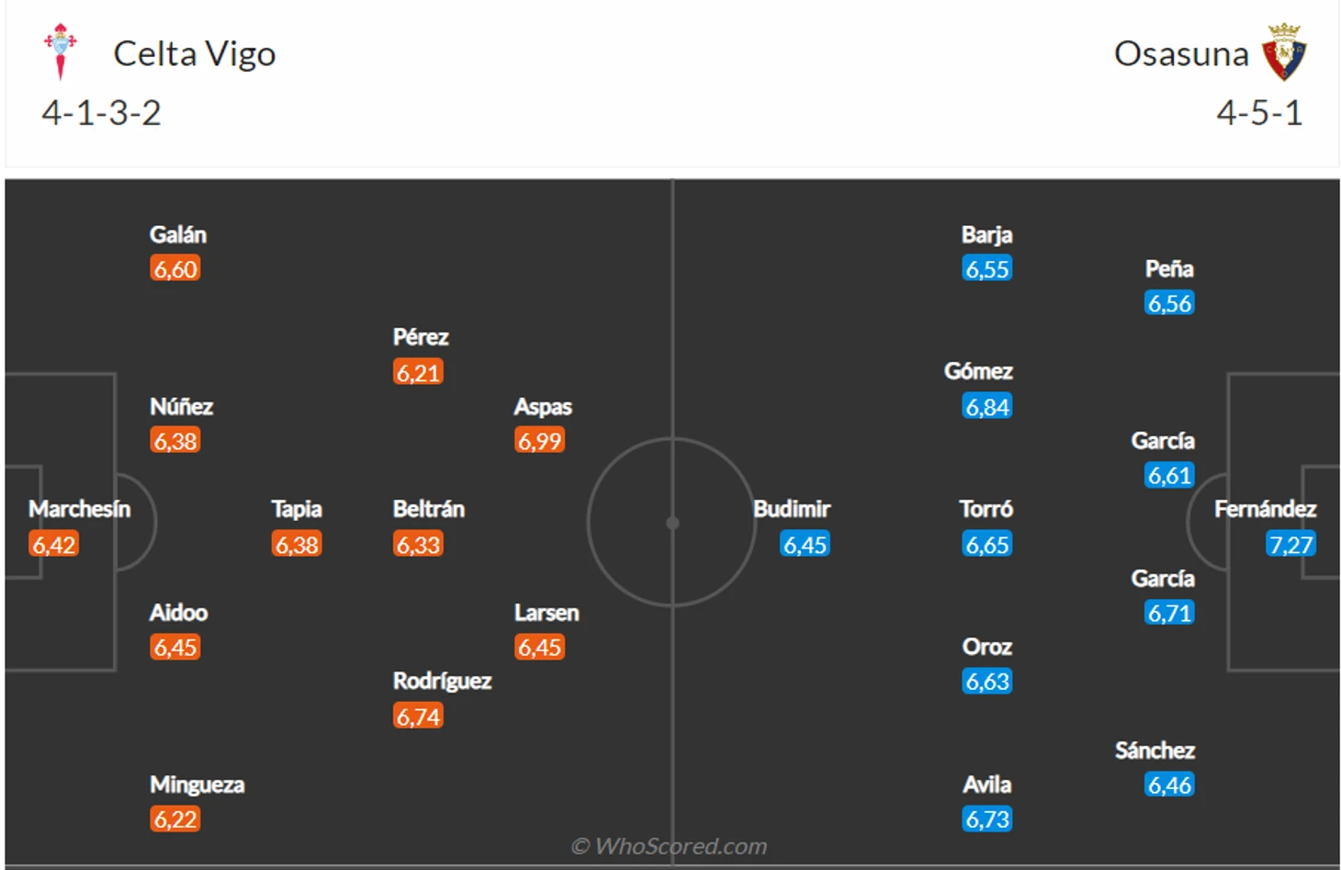This screenshot has height=870, width=1341.
Task: Click player name Marchesín
Action: (x=79, y=509)
